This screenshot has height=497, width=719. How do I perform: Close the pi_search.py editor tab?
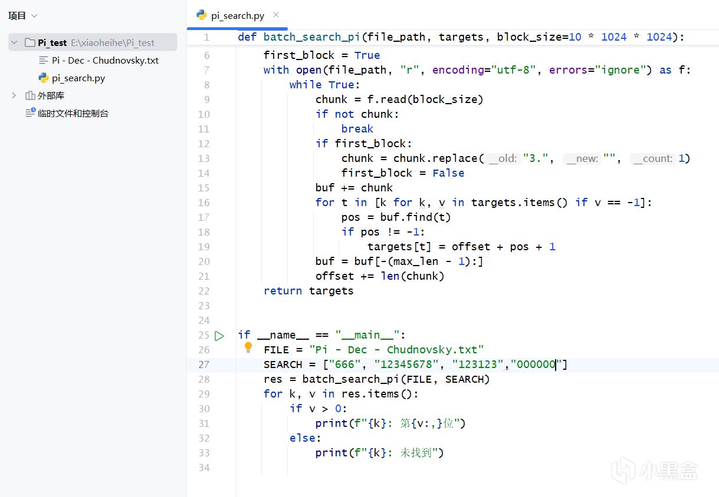pyautogui.click(x=276, y=15)
